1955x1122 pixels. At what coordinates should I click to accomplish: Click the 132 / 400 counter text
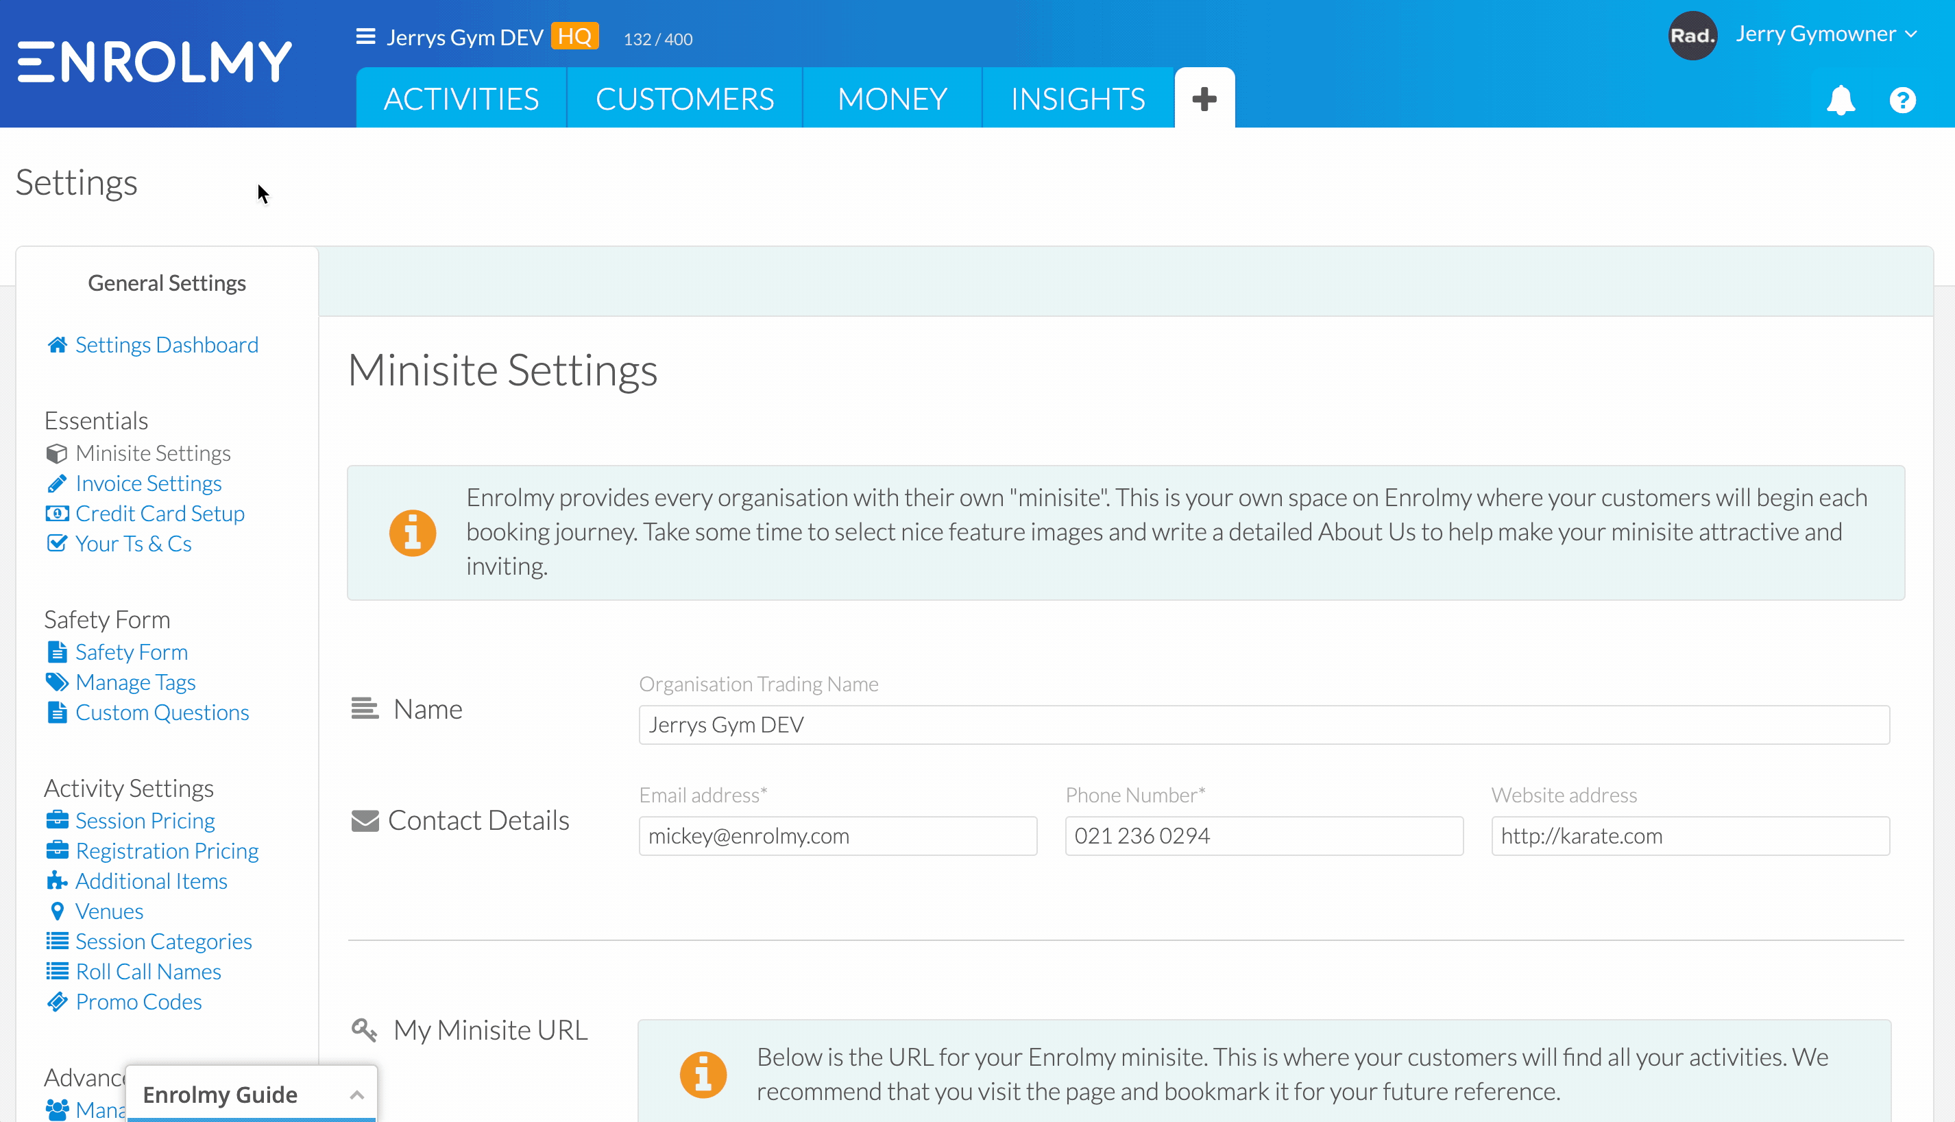click(x=658, y=38)
